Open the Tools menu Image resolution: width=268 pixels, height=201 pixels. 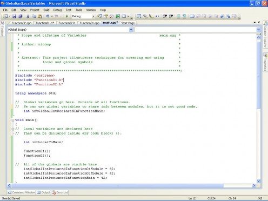79,10
